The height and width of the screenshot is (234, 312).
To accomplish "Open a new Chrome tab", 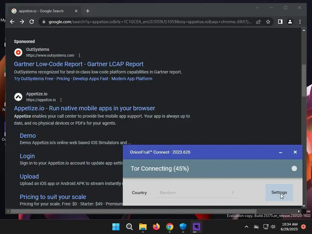I will tap(88, 11).
